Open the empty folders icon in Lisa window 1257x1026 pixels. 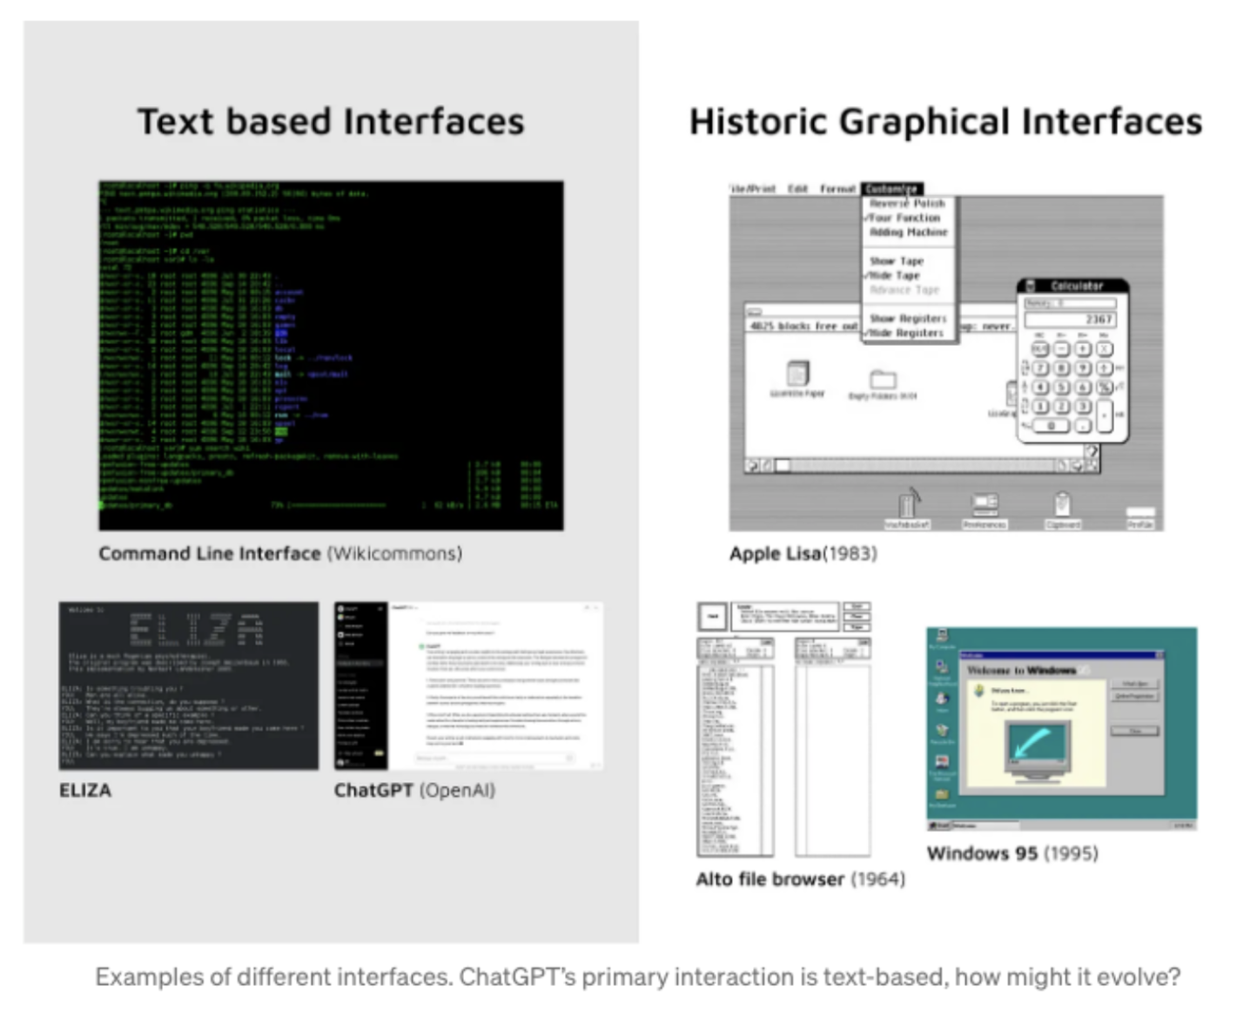(883, 380)
